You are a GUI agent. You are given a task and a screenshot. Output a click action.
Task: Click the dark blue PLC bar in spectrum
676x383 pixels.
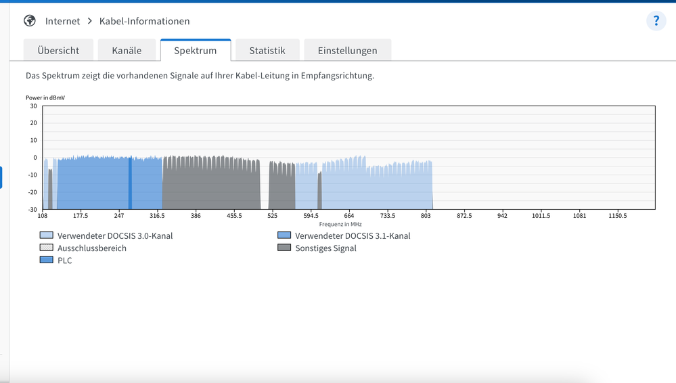[x=131, y=184]
